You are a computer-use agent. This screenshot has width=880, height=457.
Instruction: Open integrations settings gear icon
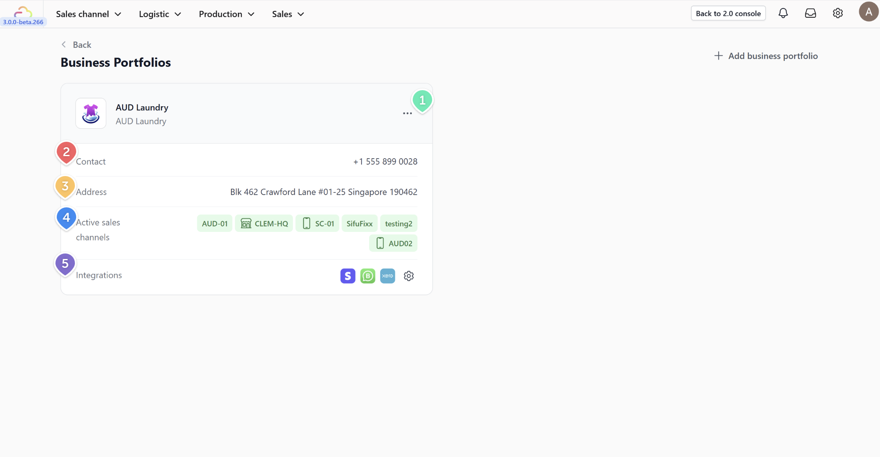point(408,276)
